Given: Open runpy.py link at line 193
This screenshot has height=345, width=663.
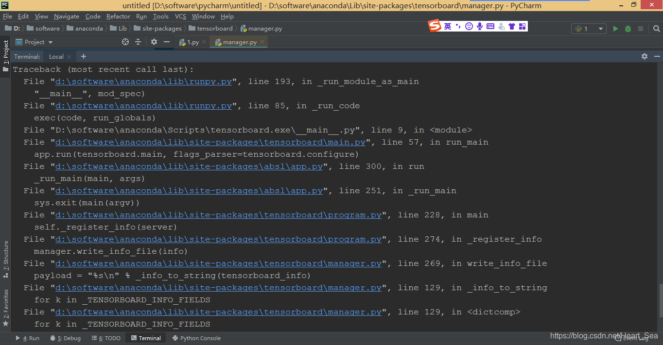Looking at the screenshot, I should [x=143, y=82].
